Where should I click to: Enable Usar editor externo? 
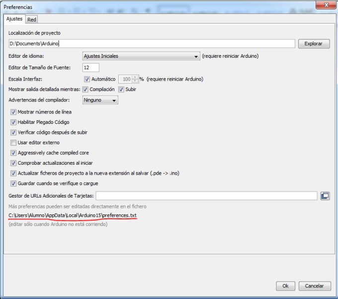13,143
